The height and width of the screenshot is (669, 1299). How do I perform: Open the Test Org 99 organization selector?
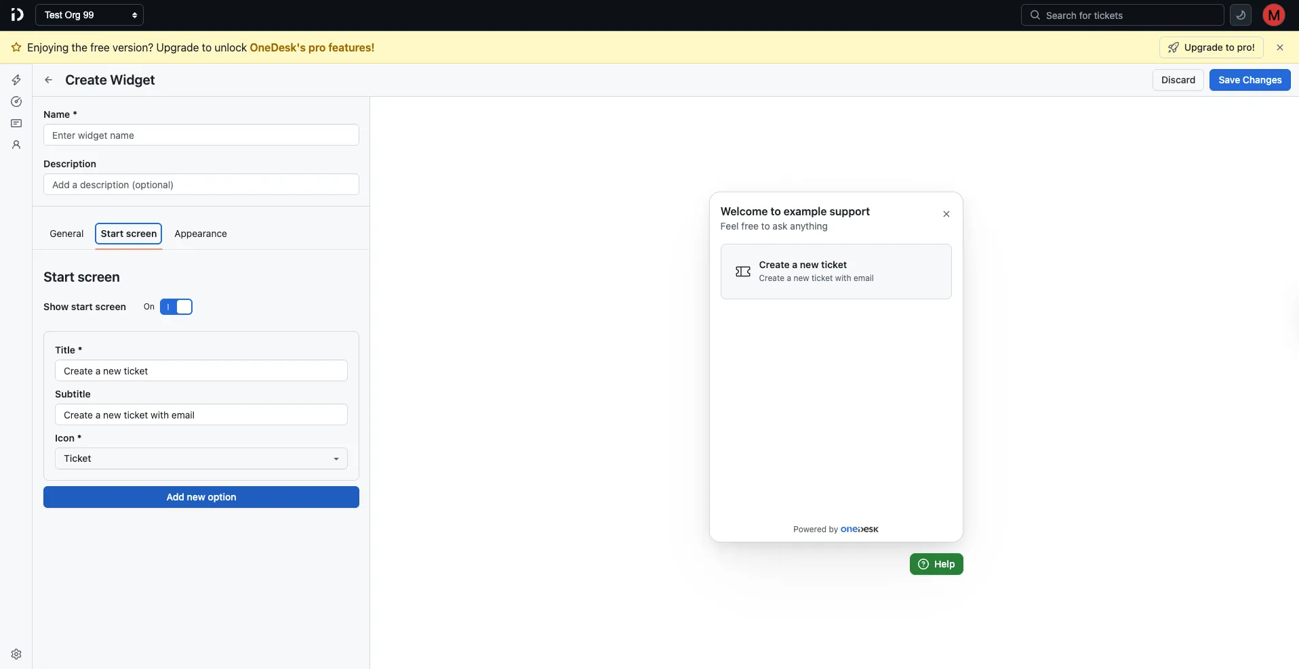click(89, 14)
